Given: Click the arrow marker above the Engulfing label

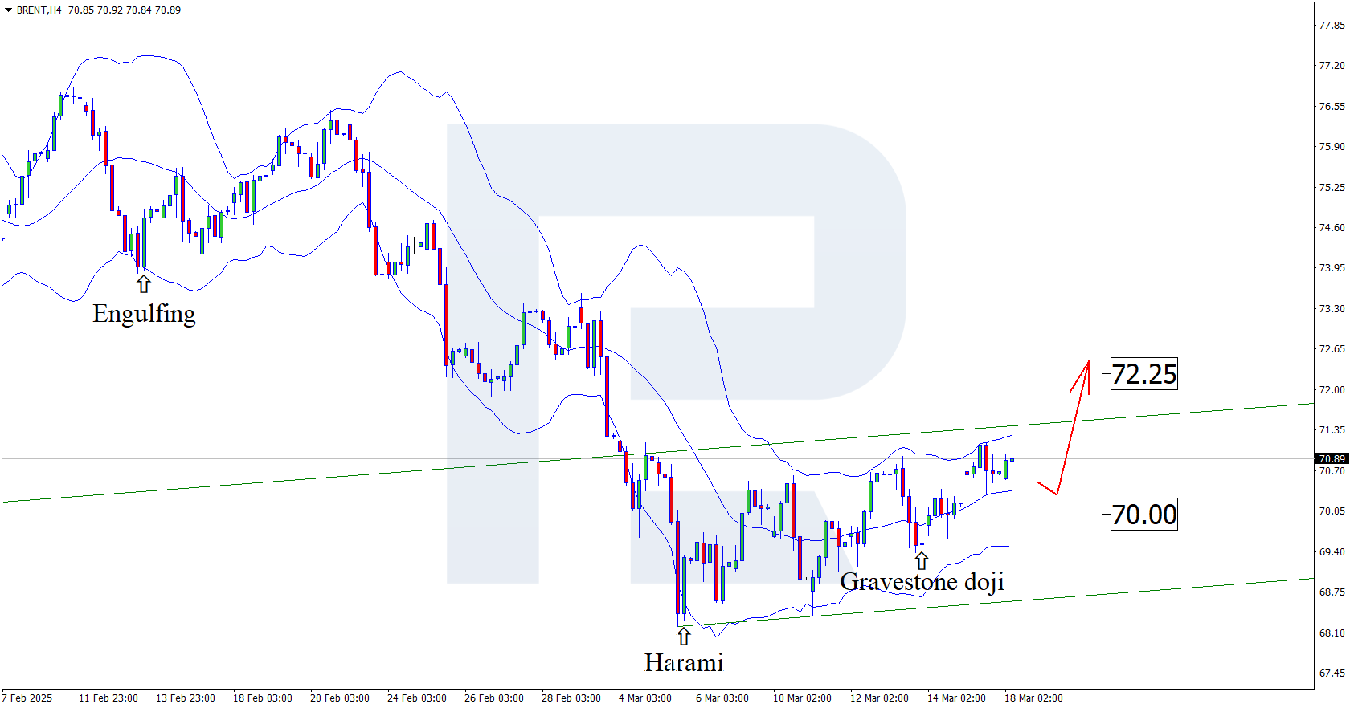Looking at the screenshot, I should click(143, 283).
